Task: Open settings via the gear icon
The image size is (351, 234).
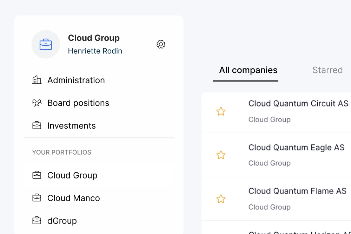Action: point(161,44)
